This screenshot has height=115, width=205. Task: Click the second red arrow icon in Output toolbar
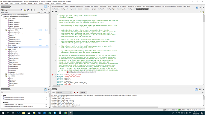pyautogui.click(x=78, y=93)
